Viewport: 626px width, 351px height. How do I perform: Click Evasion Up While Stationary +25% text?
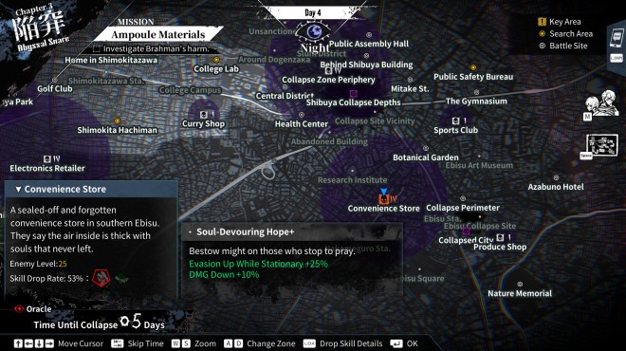[258, 264]
